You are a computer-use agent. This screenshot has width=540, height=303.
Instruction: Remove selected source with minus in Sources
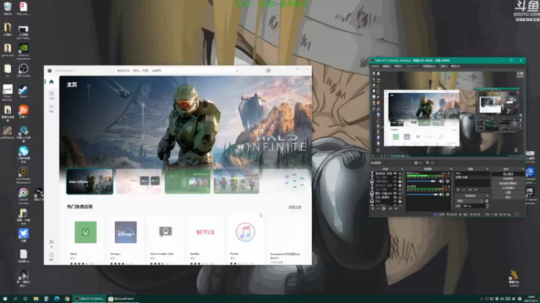pyautogui.click(x=378, y=209)
